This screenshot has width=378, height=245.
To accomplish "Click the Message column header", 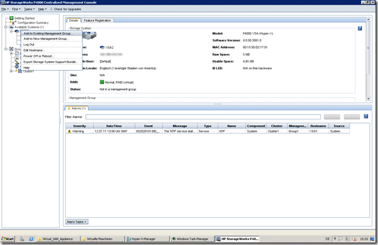I will point(180,126).
